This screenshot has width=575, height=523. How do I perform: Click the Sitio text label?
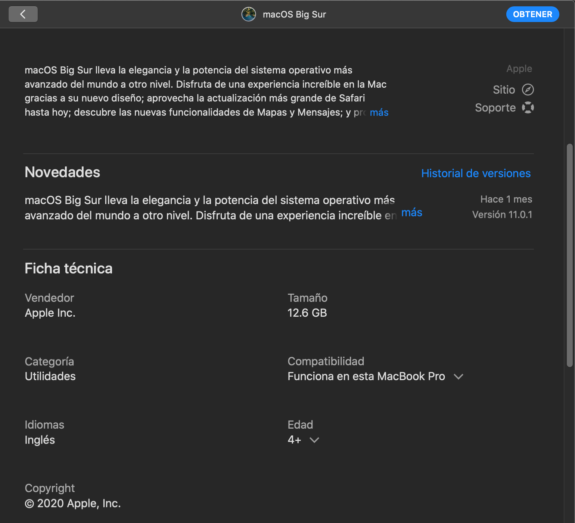pyautogui.click(x=504, y=90)
